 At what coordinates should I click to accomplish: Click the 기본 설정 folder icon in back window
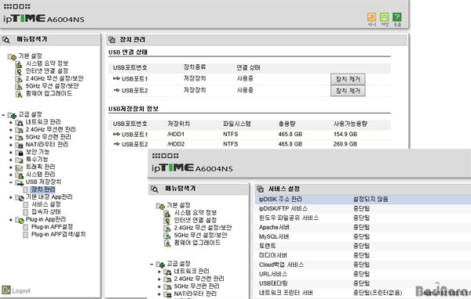click(x=12, y=56)
